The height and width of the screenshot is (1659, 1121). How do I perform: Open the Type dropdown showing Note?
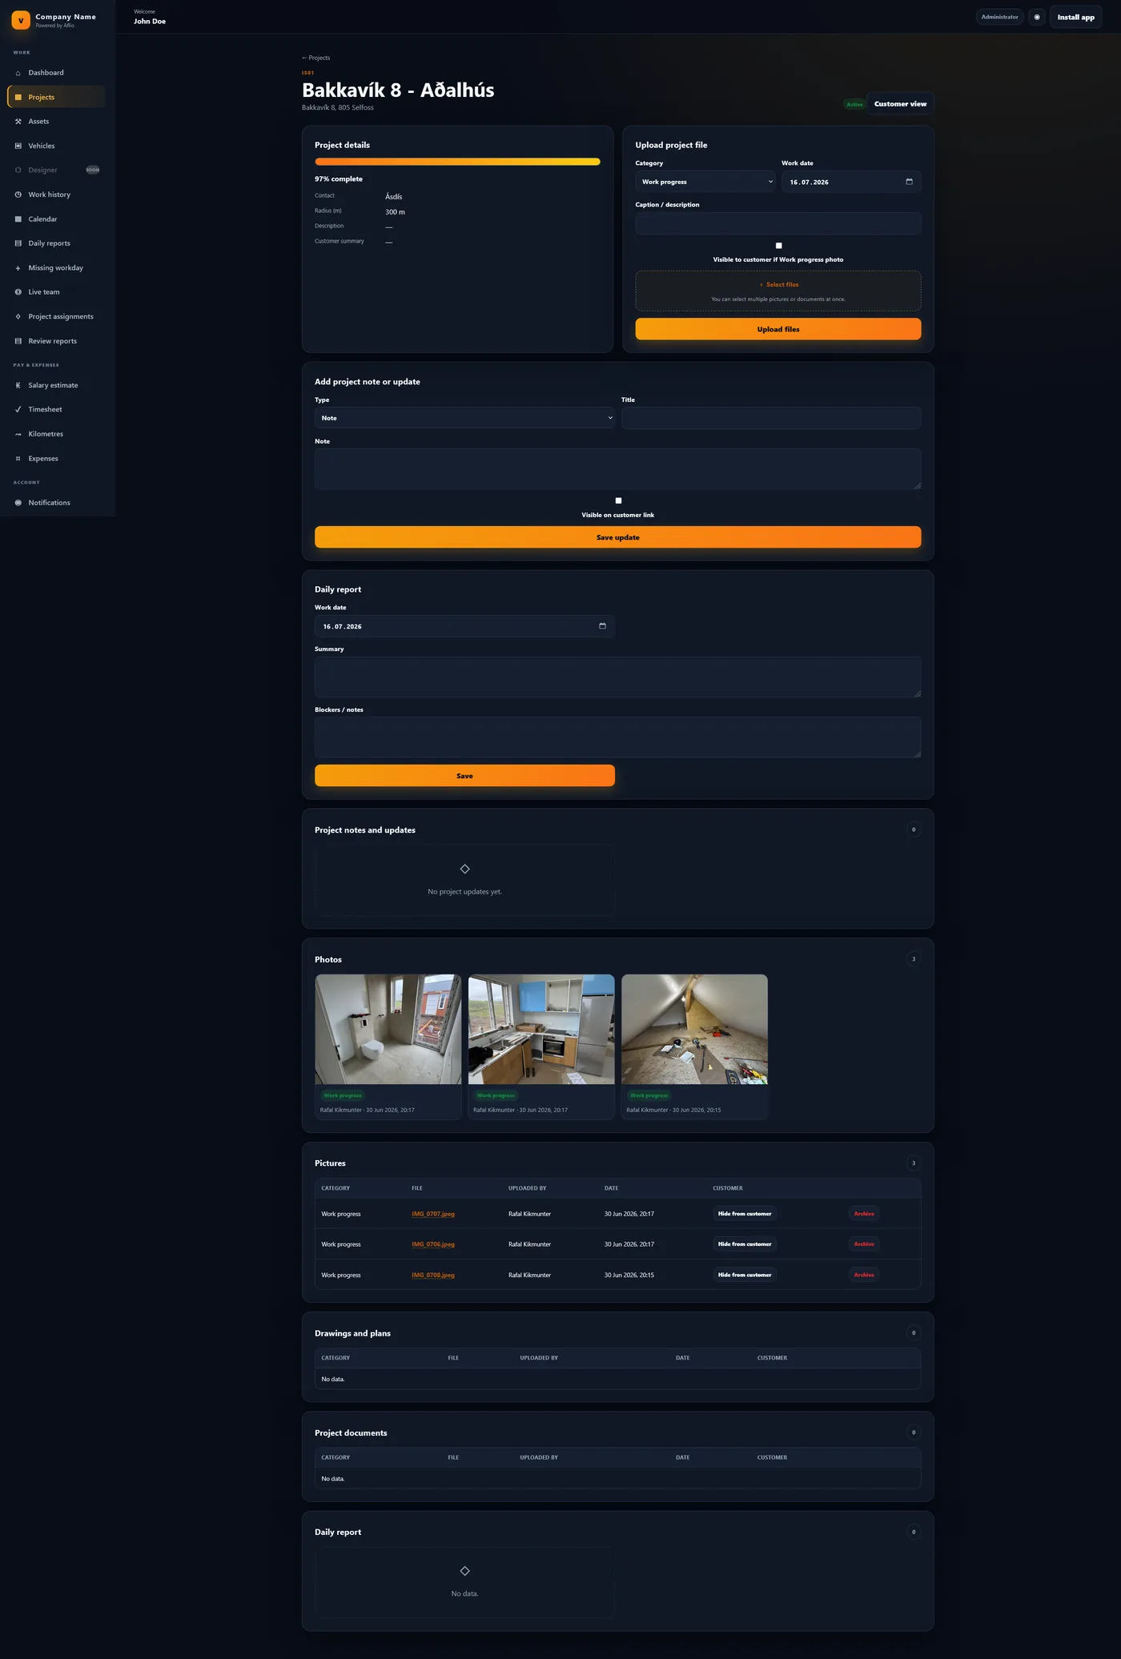click(x=464, y=418)
